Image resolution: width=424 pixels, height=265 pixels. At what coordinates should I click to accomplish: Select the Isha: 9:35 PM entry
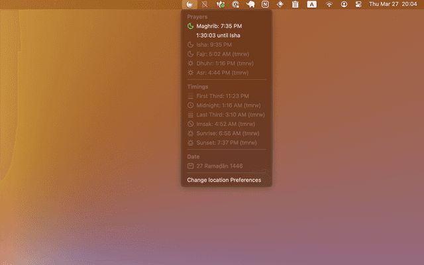point(211,45)
